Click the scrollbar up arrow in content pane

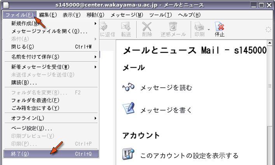click(x=270, y=43)
